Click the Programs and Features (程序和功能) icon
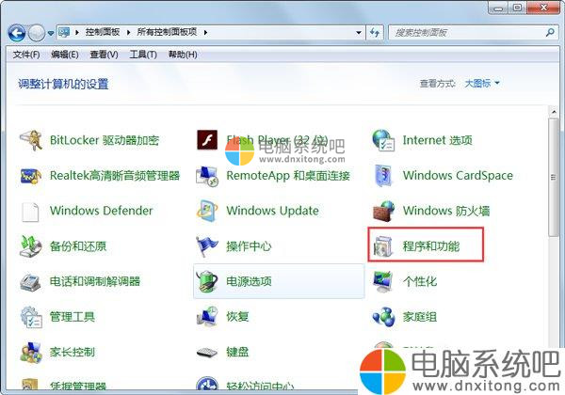565x395 pixels. [383, 246]
